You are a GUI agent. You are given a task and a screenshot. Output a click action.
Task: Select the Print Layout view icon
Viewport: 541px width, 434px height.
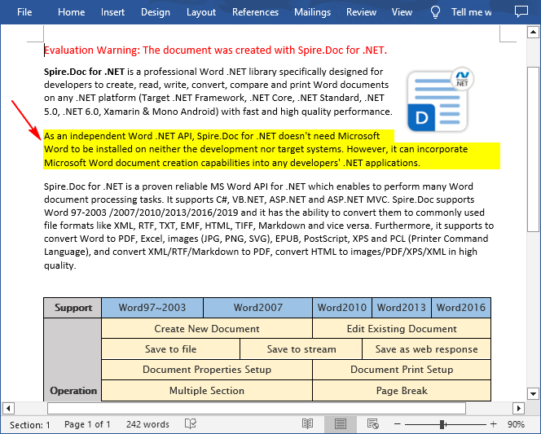(x=341, y=424)
